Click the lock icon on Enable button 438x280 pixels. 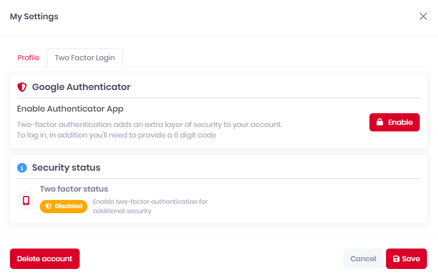[x=379, y=122]
